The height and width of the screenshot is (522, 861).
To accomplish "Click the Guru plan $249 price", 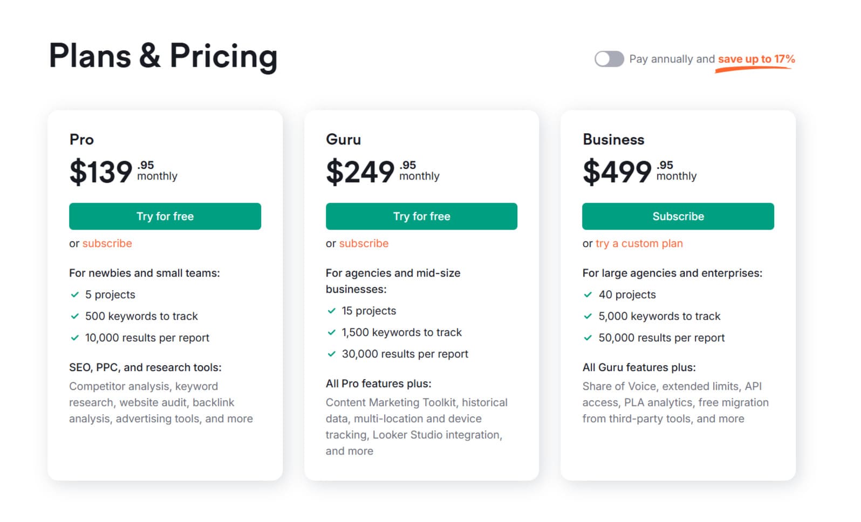I will pos(360,172).
